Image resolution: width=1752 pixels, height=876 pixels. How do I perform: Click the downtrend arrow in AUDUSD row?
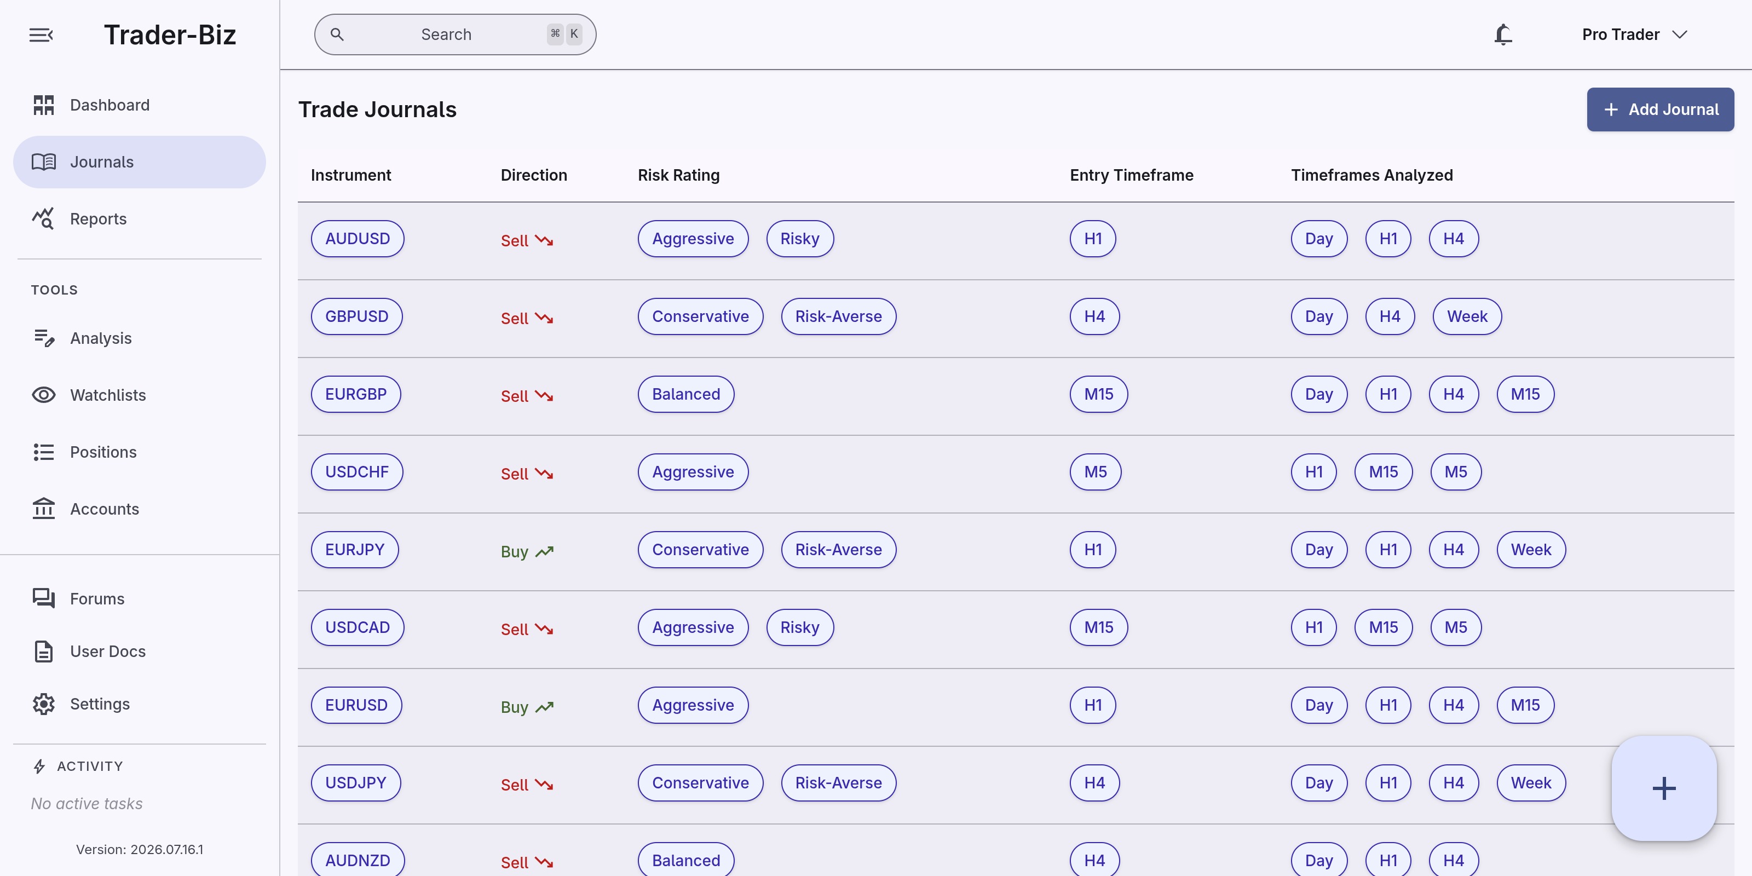[544, 241]
